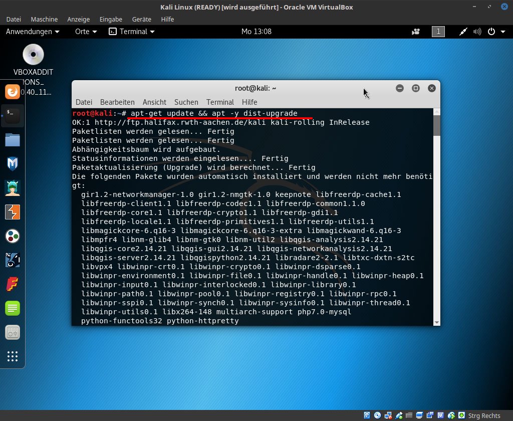This screenshot has height=421, width=513.
Task: Click the green arrow host key icon
Action: [461, 415]
